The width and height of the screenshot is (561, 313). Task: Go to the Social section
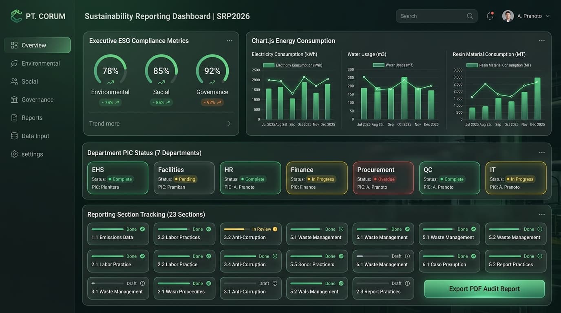pyautogui.click(x=37, y=82)
